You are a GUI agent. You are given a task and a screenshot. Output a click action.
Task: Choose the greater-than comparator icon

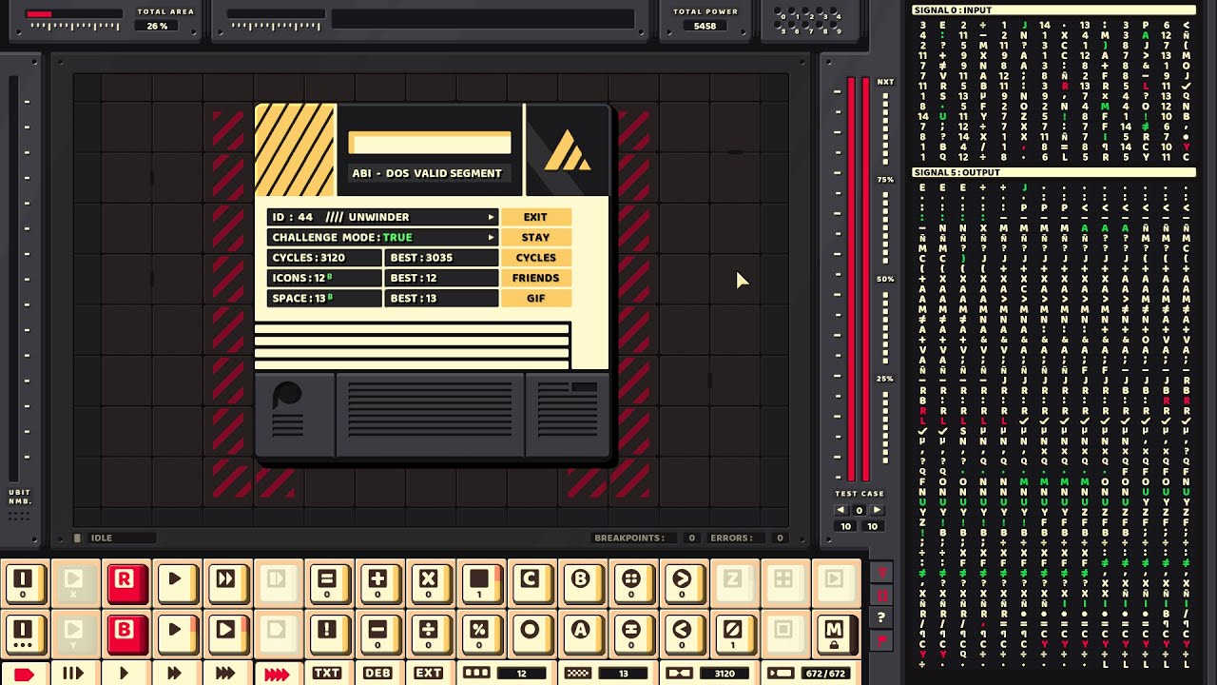[682, 582]
